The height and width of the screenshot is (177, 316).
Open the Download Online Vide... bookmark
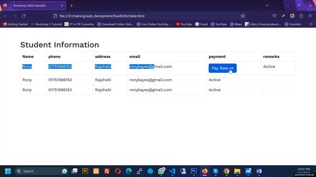115,24
